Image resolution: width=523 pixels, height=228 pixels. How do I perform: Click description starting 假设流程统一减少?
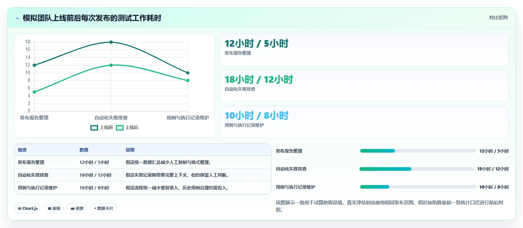coord(177,188)
